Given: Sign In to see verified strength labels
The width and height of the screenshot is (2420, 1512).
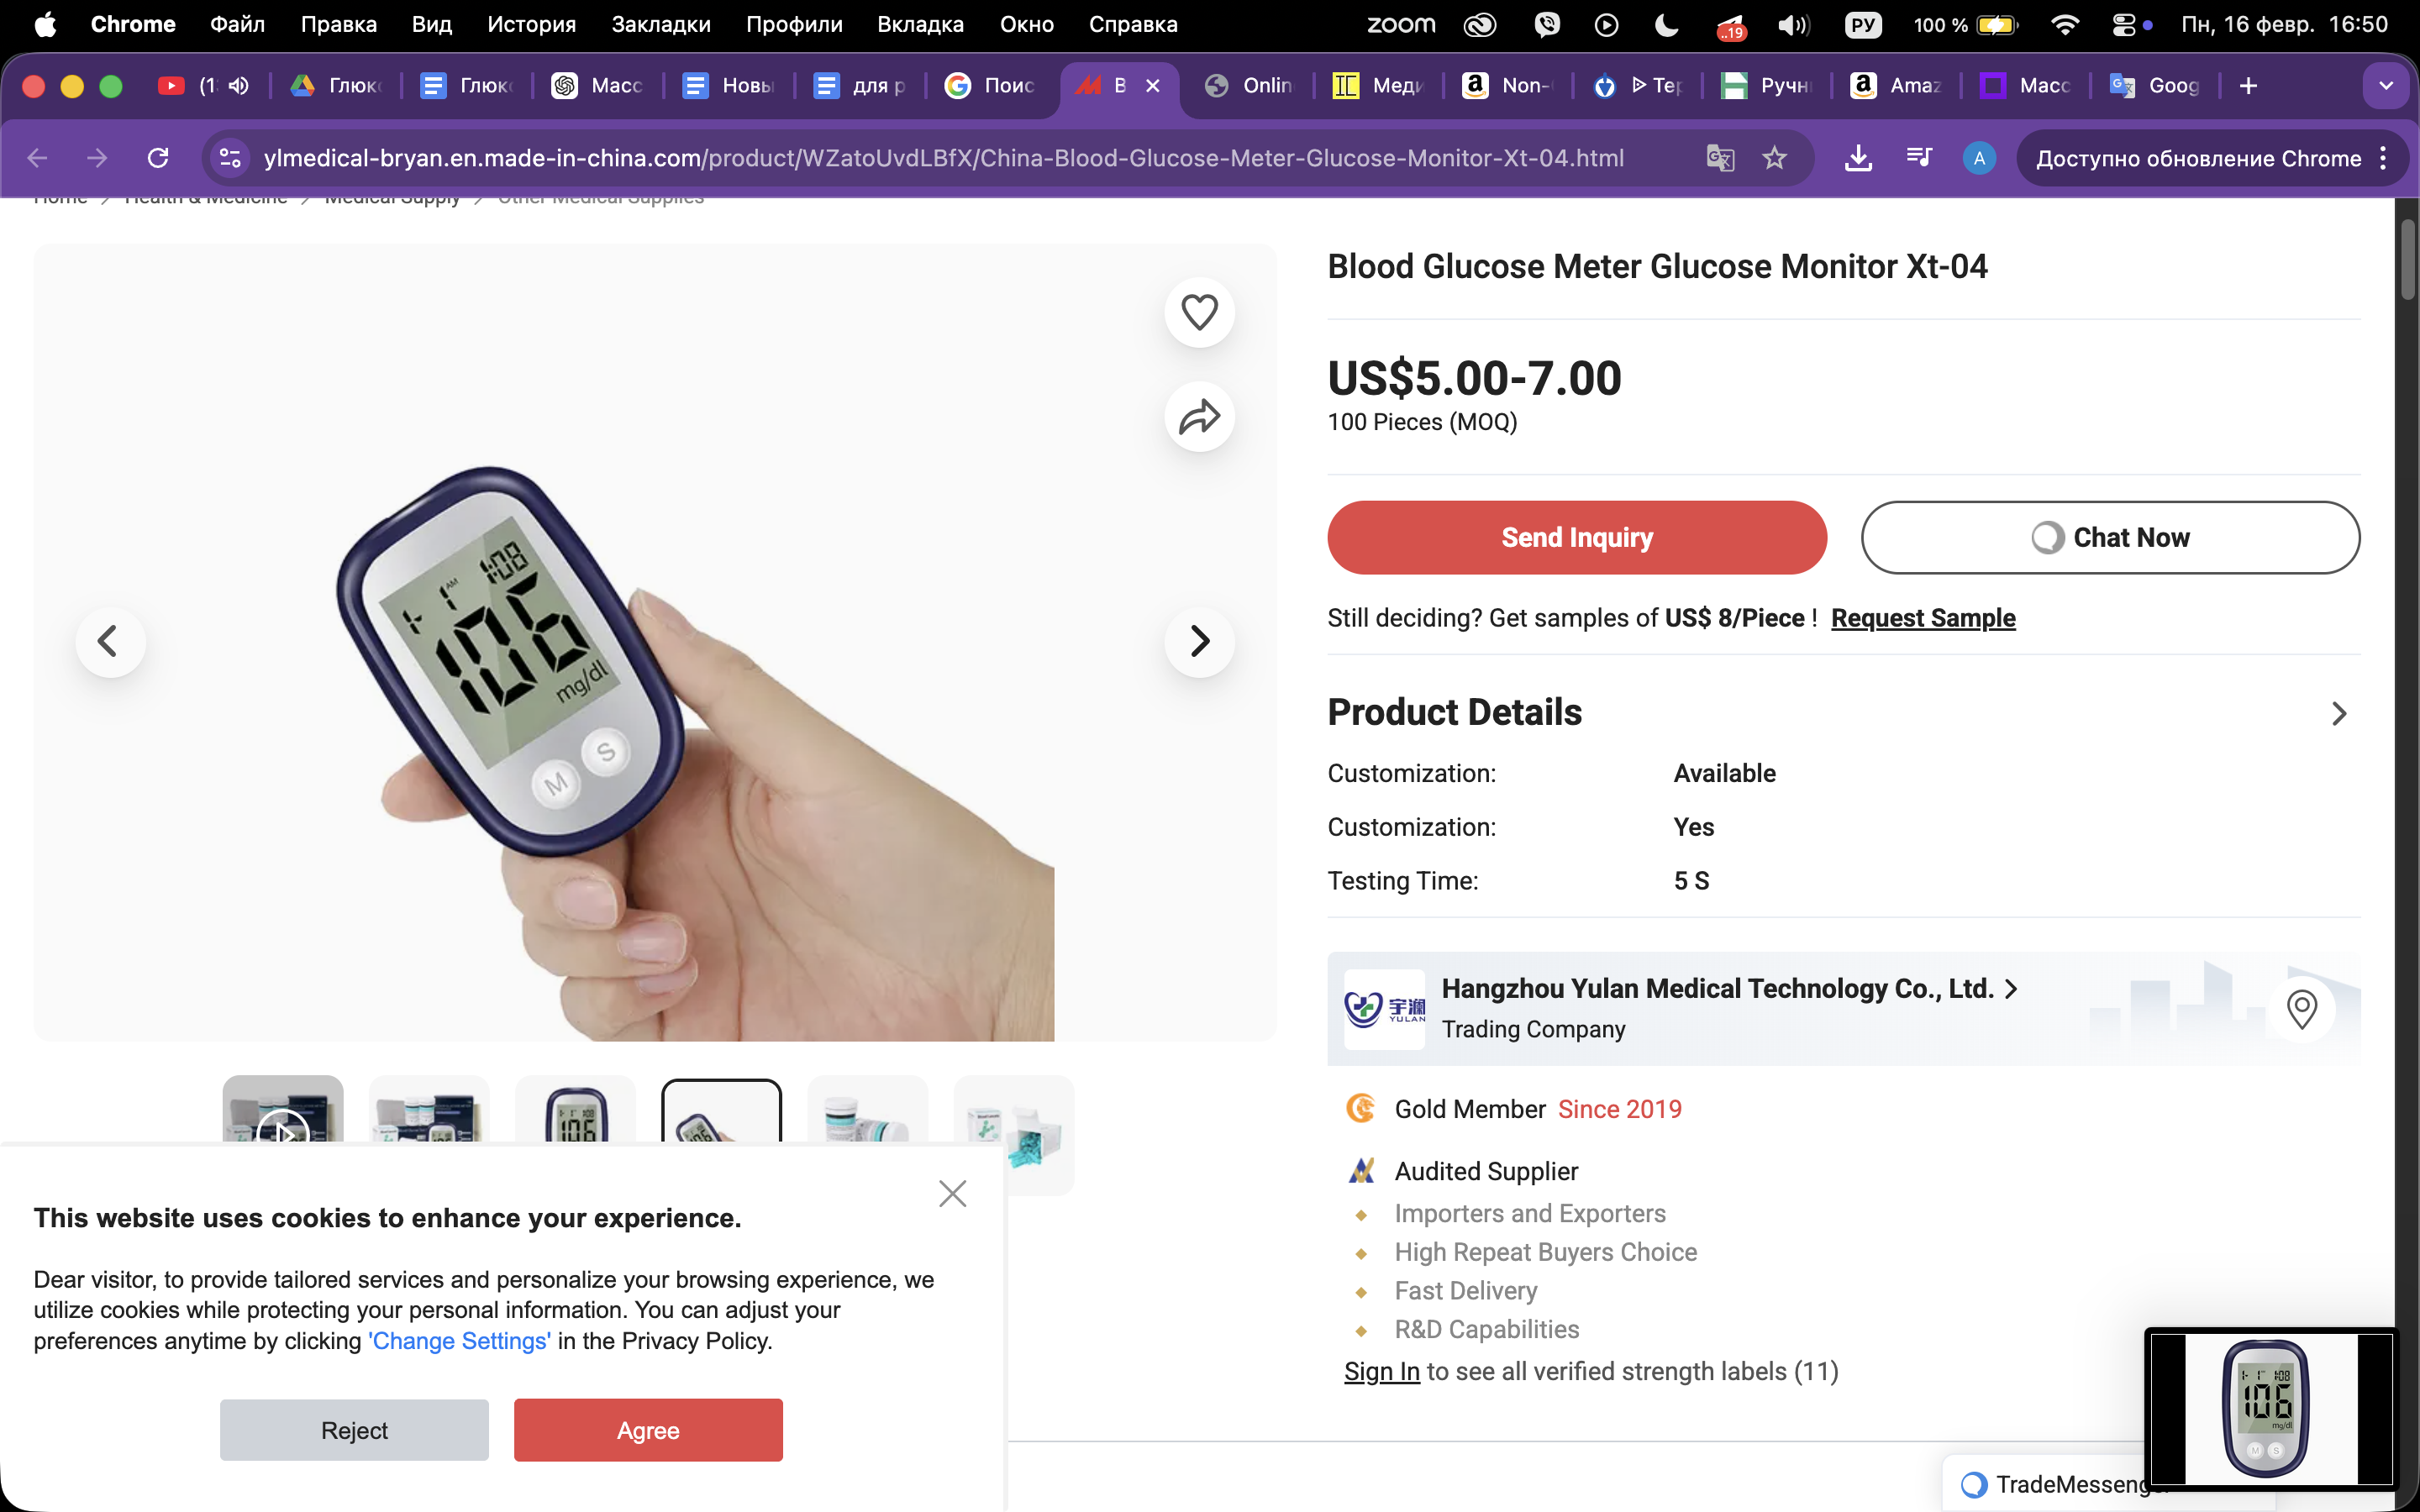Looking at the screenshot, I should (x=1381, y=1371).
